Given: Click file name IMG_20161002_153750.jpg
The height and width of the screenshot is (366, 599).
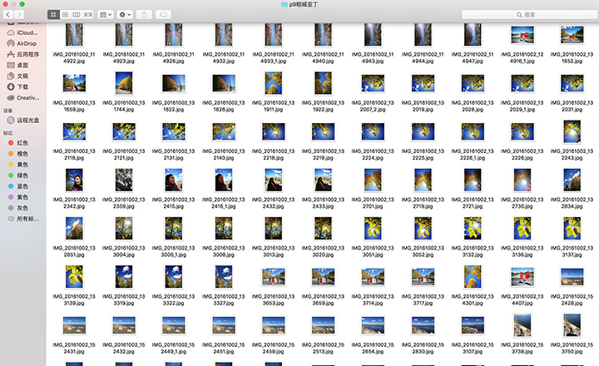Looking at the screenshot, I should pos(572,348).
